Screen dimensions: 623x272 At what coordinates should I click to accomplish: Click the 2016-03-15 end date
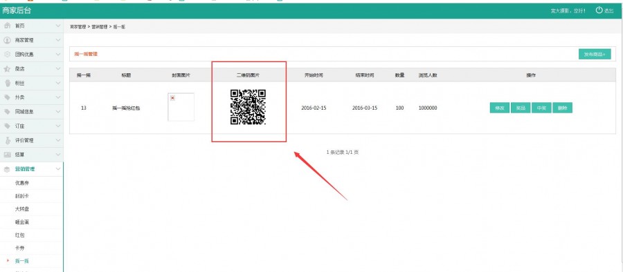(365, 108)
